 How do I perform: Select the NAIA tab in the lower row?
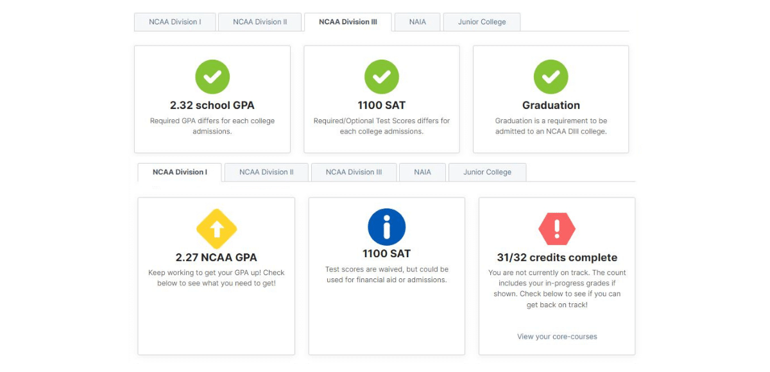pos(422,172)
